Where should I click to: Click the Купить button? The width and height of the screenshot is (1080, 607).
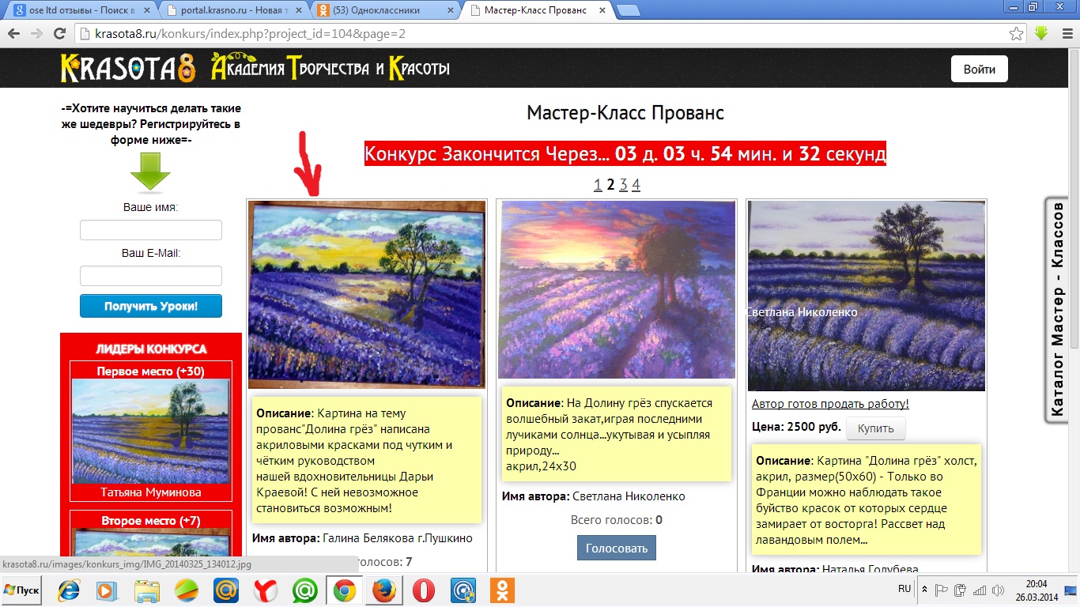(x=876, y=428)
